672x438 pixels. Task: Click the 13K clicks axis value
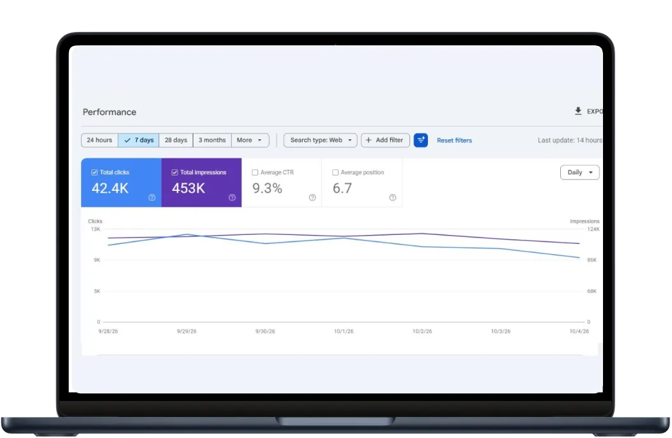[95, 229]
